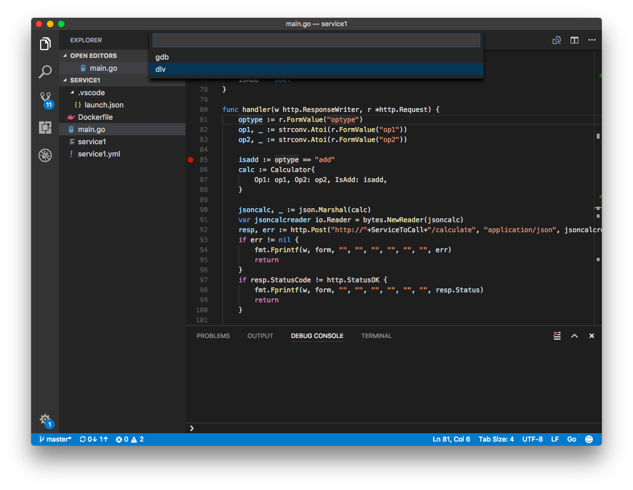Open errors and warnings count
This screenshot has height=490, width=633.
(130, 439)
